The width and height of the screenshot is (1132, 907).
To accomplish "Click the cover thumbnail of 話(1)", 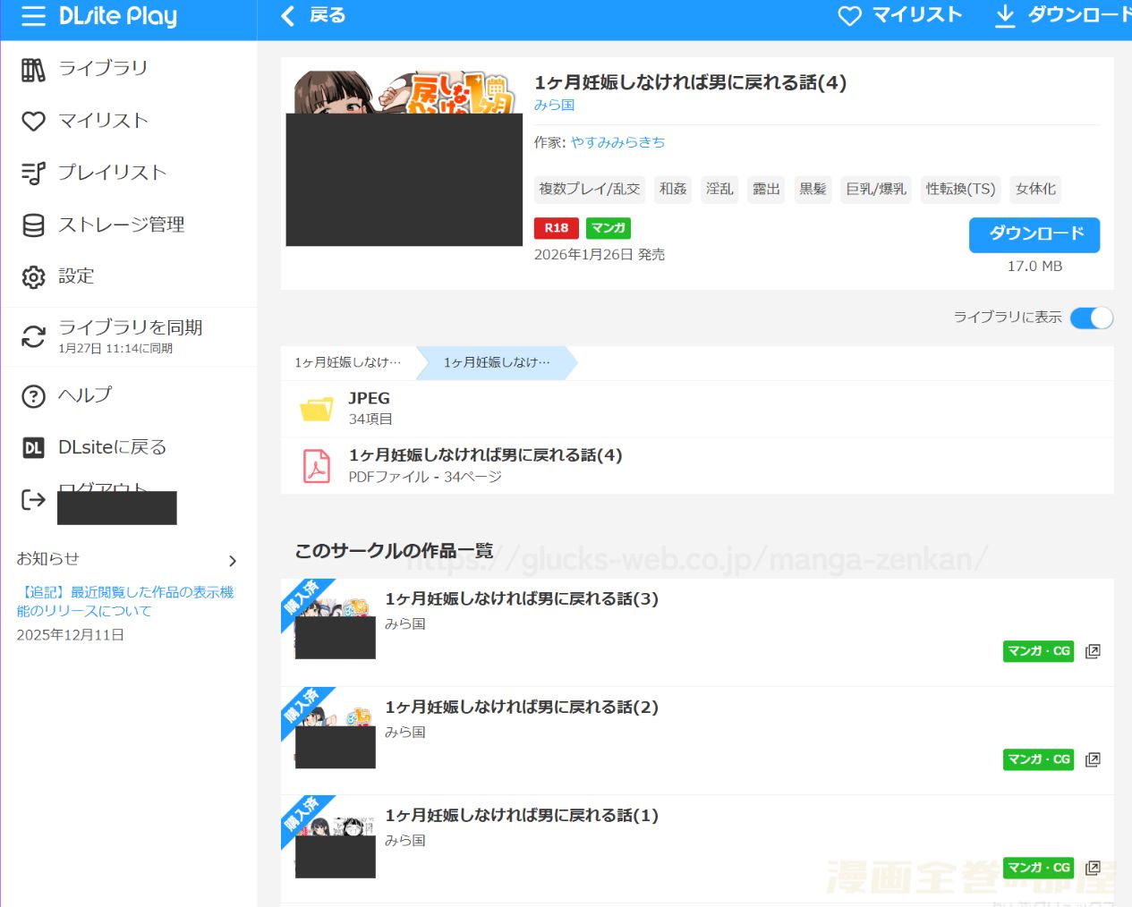I will coord(334,841).
